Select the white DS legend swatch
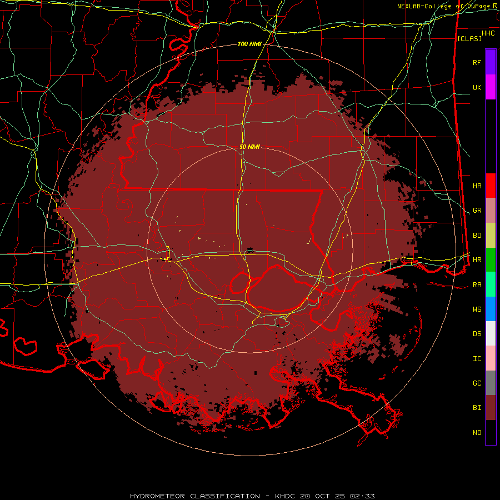 click(x=491, y=333)
